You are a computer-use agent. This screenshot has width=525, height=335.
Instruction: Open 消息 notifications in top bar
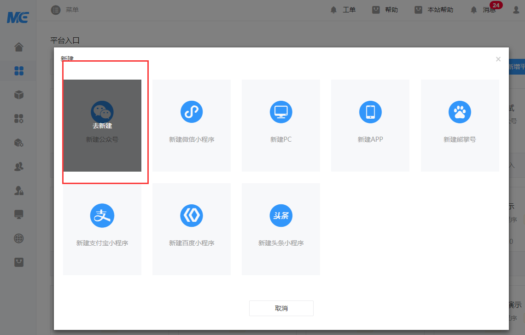click(x=489, y=10)
